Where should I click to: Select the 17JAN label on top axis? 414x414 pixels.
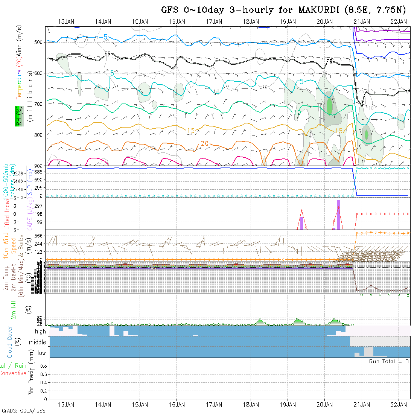click(214, 21)
